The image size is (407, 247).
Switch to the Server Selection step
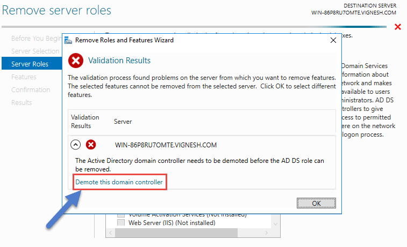click(35, 51)
